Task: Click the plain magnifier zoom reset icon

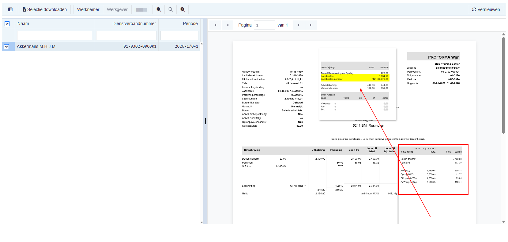Action: point(171,9)
